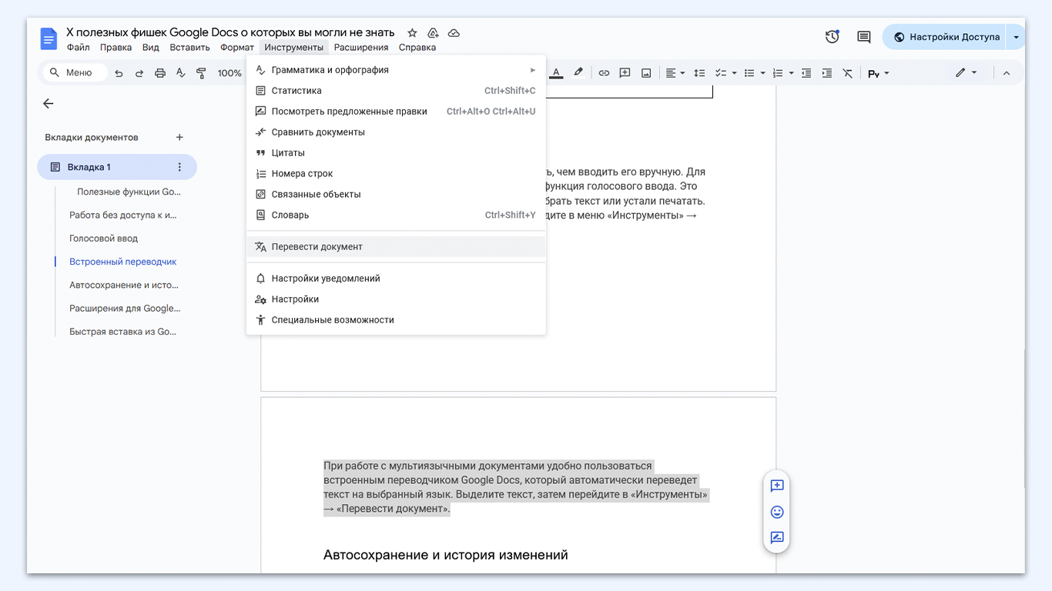This screenshot has height=591, width=1052.
Task: Click the Undo arrow in toolbar
Action: tap(119, 73)
